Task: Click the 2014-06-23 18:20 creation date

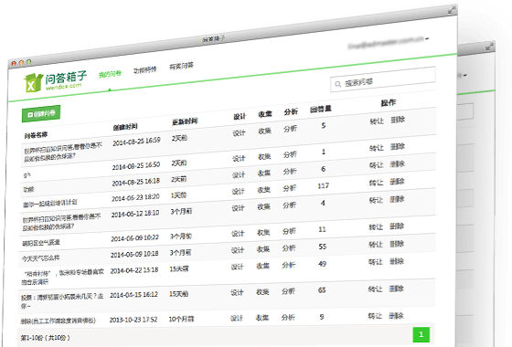Action: point(135,197)
